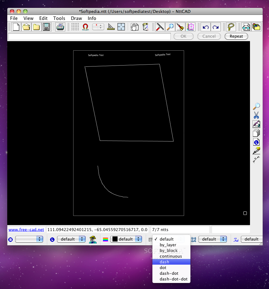The image size is (269, 289).
Task: Select the sidebar pencil draw tool
Action: 256,151
